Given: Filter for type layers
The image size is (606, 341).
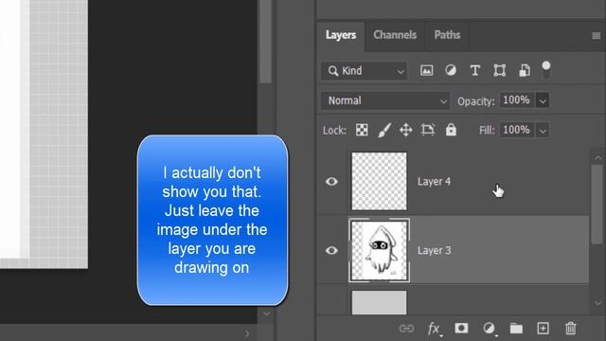Looking at the screenshot, I should (475, 70).
